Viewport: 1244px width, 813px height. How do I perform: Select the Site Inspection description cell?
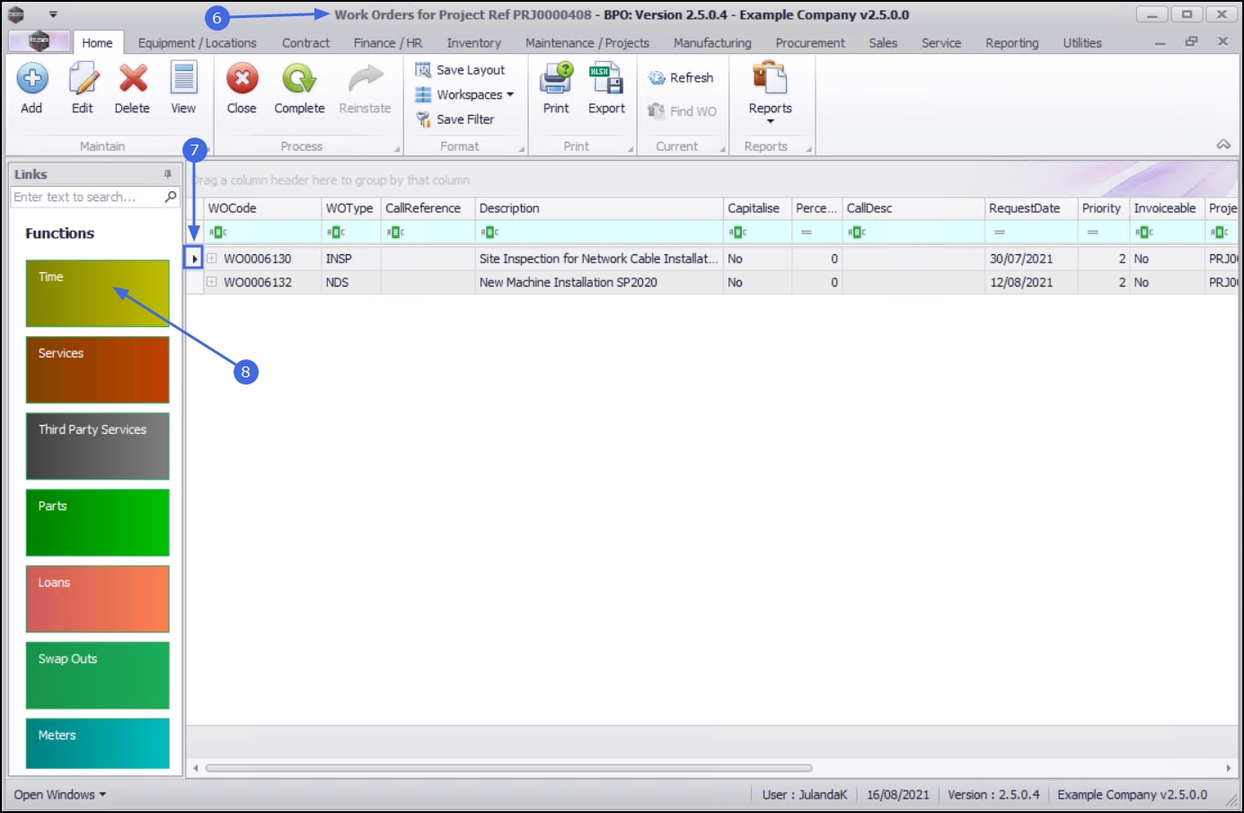[x=599, y=259]
